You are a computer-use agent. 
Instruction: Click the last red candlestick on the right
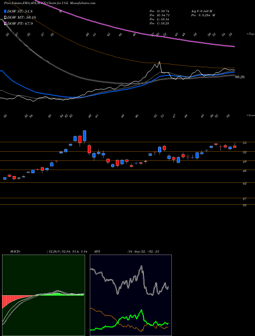click(x=235, y=147)
